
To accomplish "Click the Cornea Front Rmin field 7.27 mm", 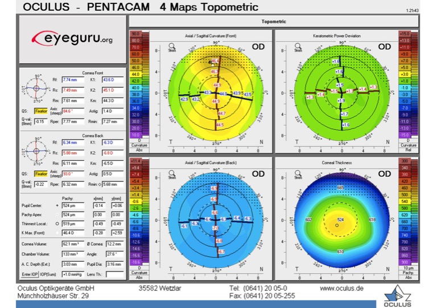I will 113,121.
